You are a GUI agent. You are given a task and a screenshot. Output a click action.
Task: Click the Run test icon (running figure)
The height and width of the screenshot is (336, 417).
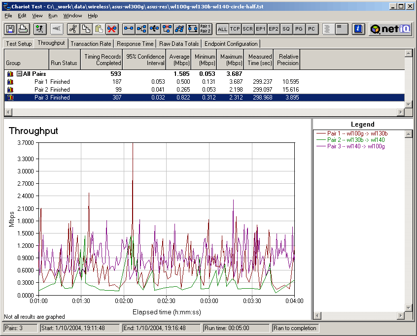[40, 29]
